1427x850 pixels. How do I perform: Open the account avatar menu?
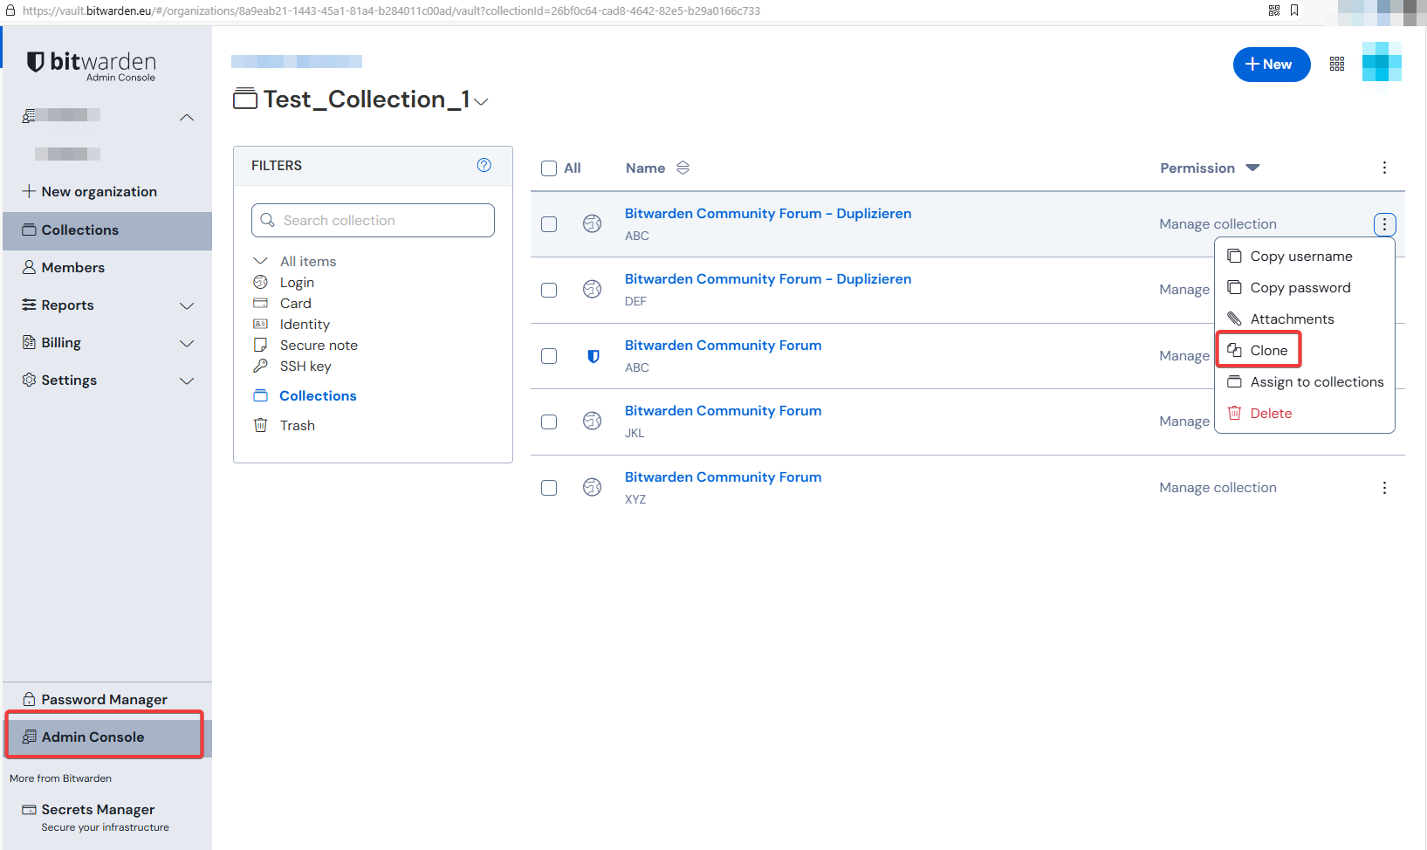click(x=1382, y=62)
